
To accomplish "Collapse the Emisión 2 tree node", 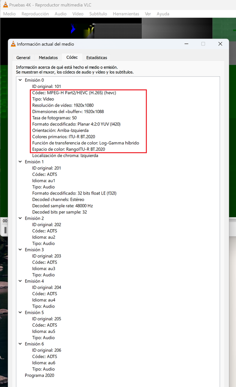I will [x=20, y=218].
